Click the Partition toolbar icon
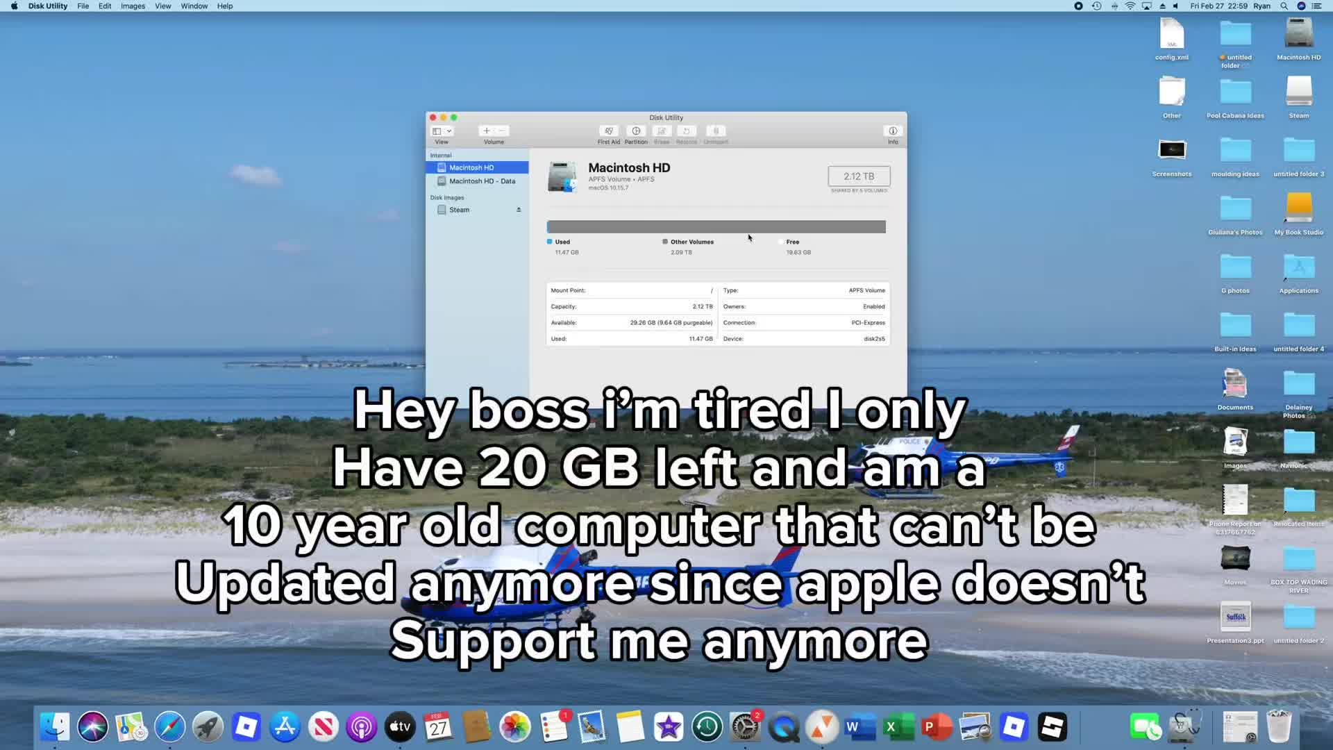The image size is (1333, 750). pos(636,131)
